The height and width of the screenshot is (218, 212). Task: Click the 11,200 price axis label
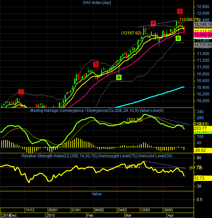coord(203,60)
